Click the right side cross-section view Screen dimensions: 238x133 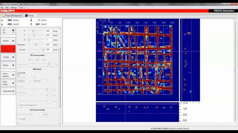click(190, 60)
